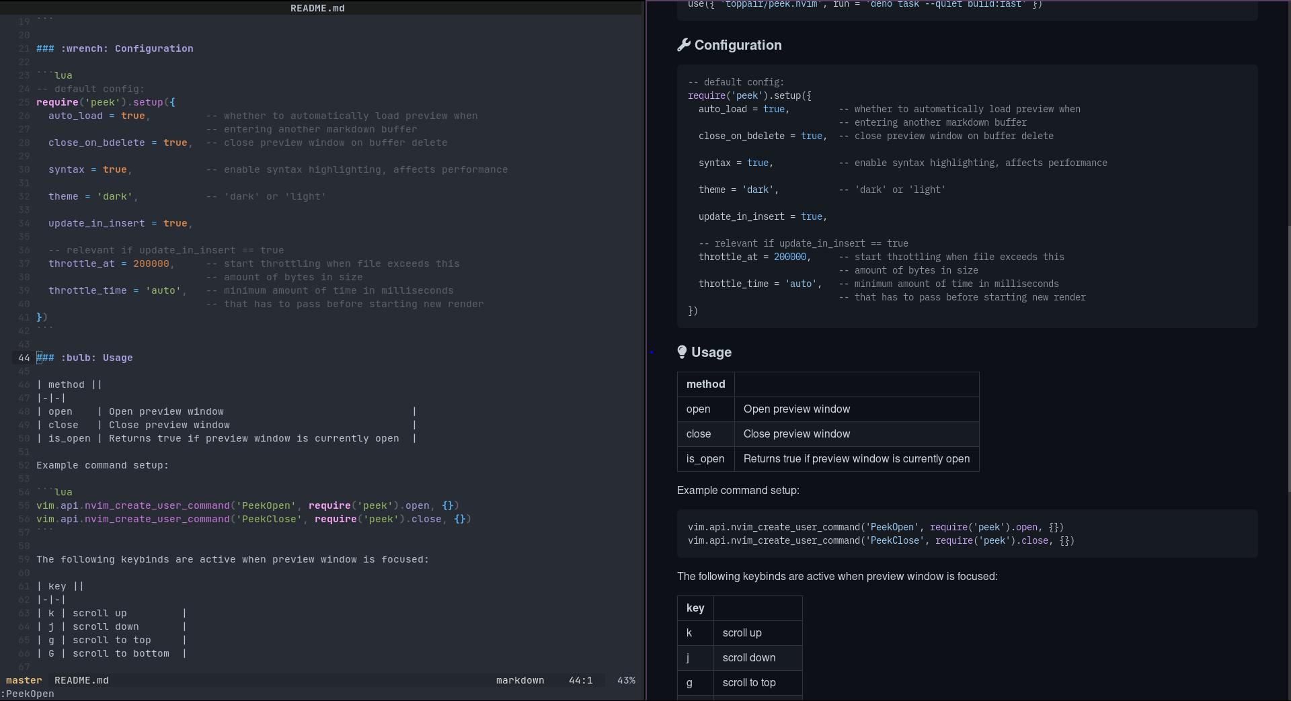Viewport: 1291px width, 701px height.
Task: Click the Configuration heading in preview
Action: point(738,45)
